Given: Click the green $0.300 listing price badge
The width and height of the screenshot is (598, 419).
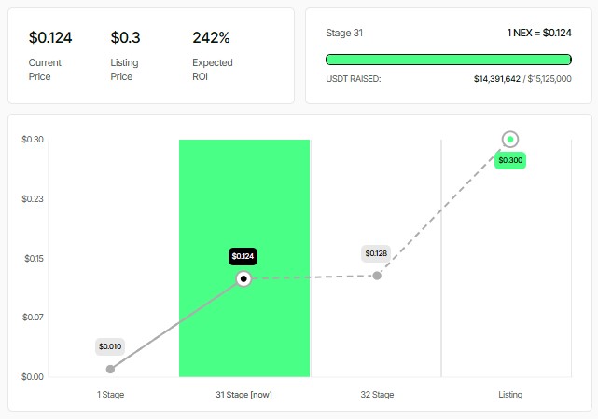Looking at the screenshot, I should [x=510, y=160].
